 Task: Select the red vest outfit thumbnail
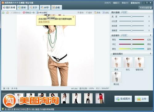(x=100, y=98)
